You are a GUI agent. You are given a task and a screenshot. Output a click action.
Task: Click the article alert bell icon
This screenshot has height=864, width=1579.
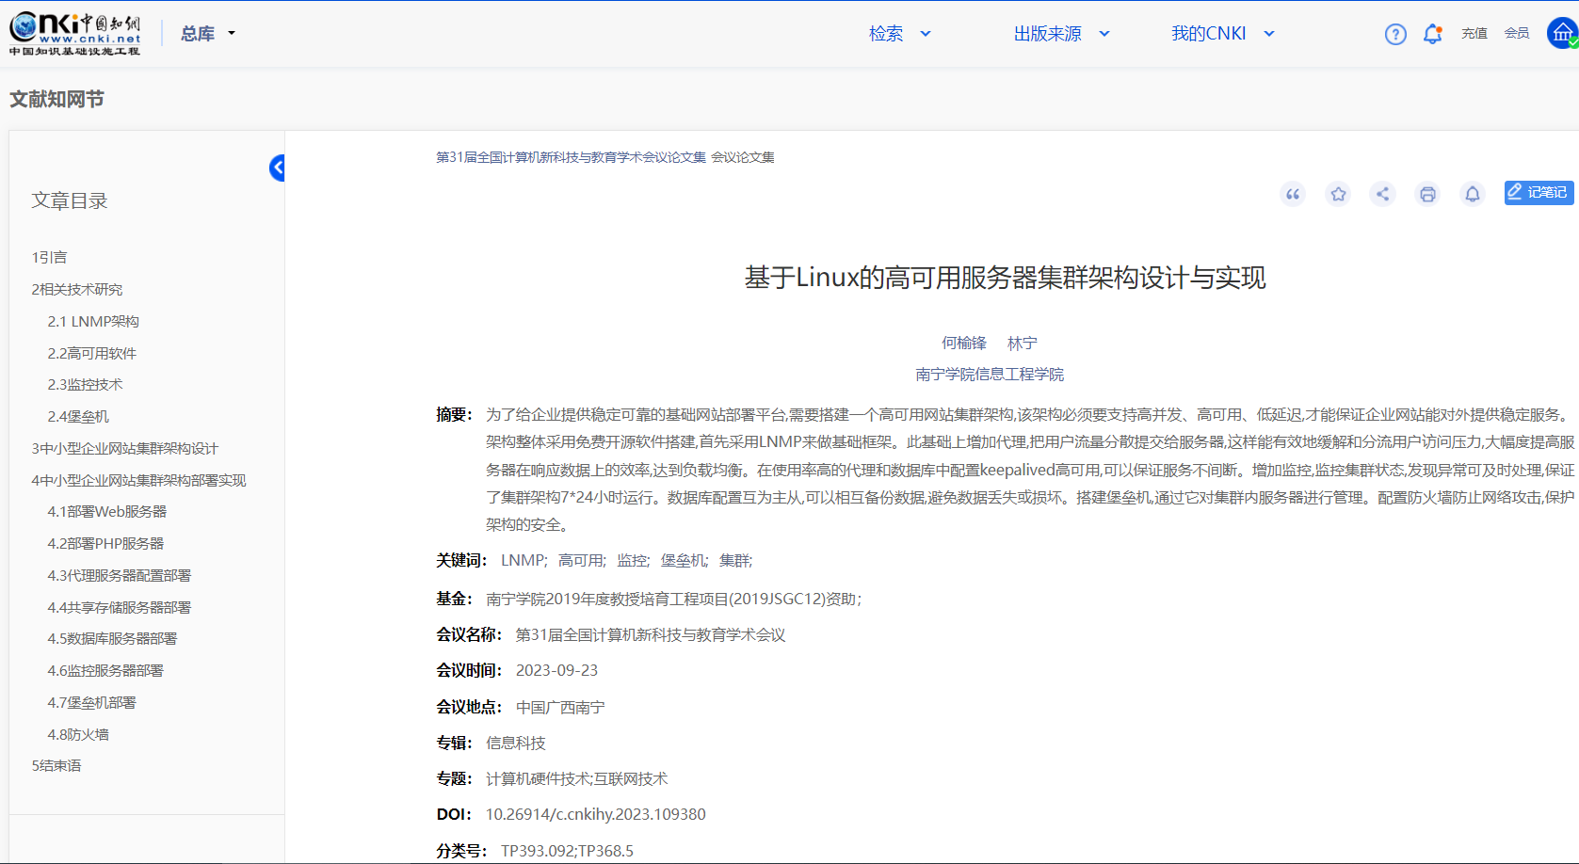point(1473,194)
